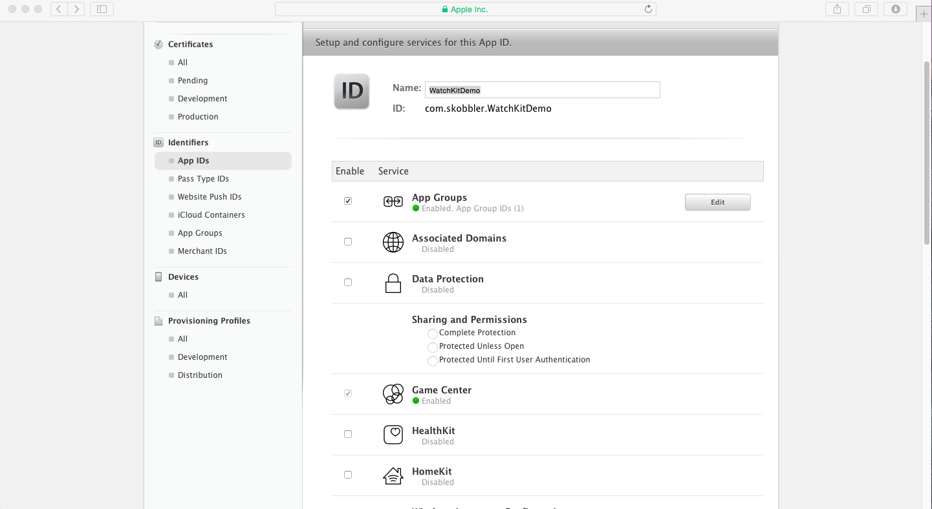
Task: Click the App Groups service icon
Action: tap(393, 202)
